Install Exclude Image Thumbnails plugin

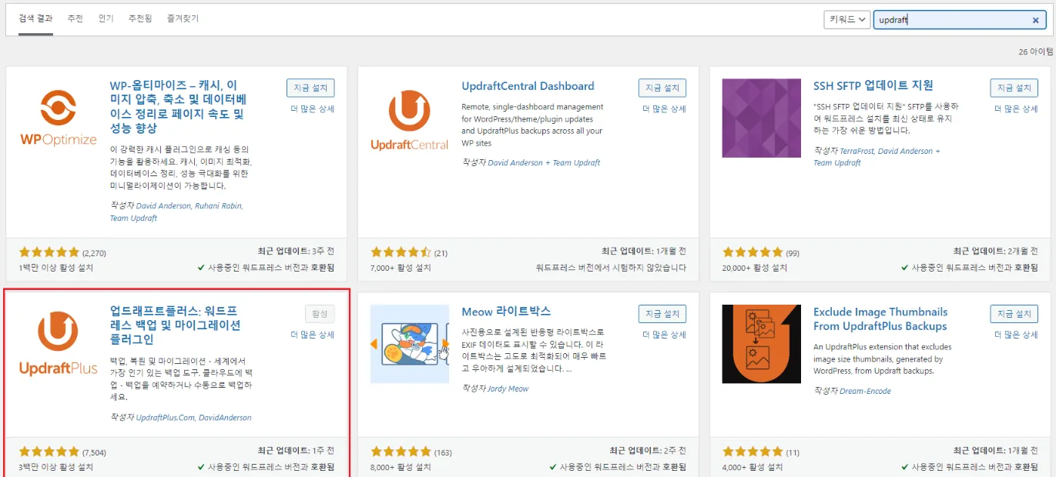(x=1014, y=314)
